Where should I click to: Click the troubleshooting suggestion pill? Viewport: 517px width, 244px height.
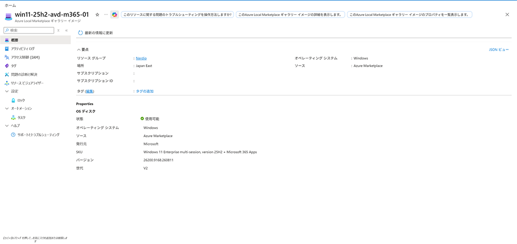177,14
